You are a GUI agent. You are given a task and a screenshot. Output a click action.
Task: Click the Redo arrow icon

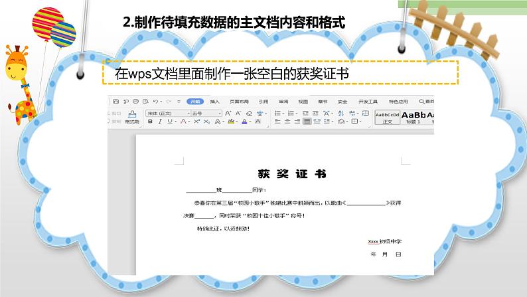tap(169, 102)
